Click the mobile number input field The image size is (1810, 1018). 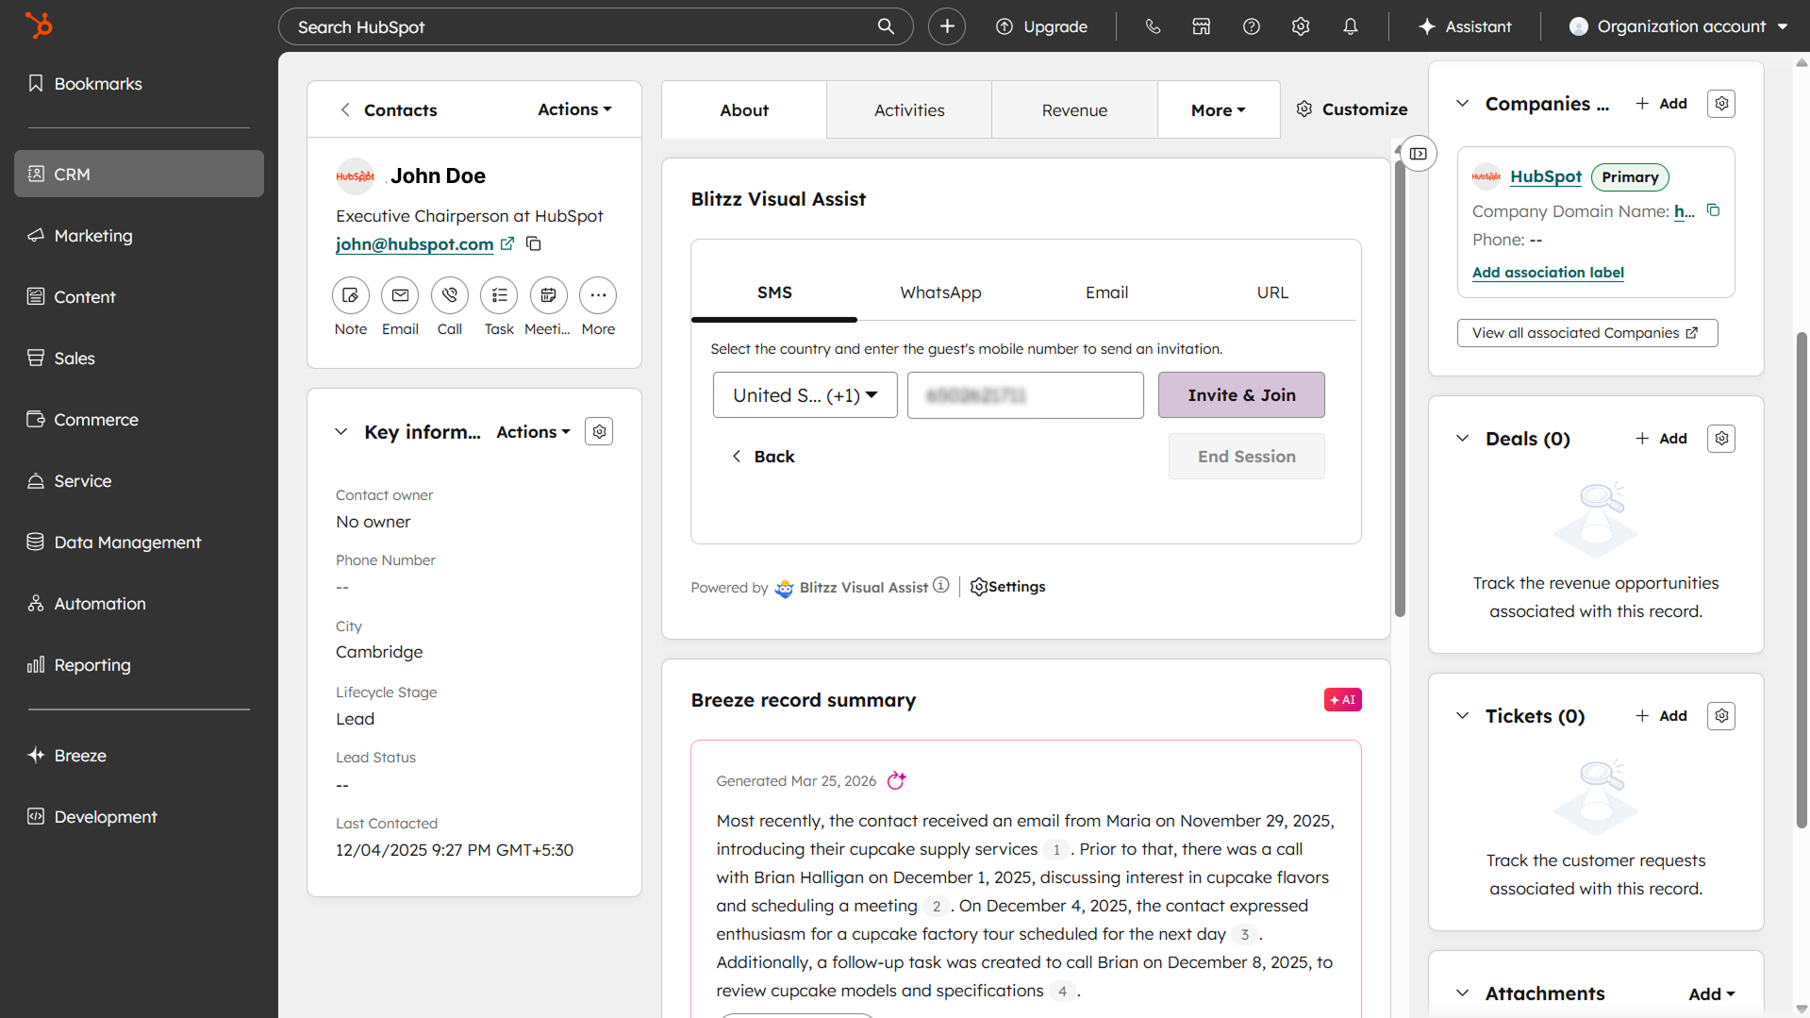[1025, 395]
